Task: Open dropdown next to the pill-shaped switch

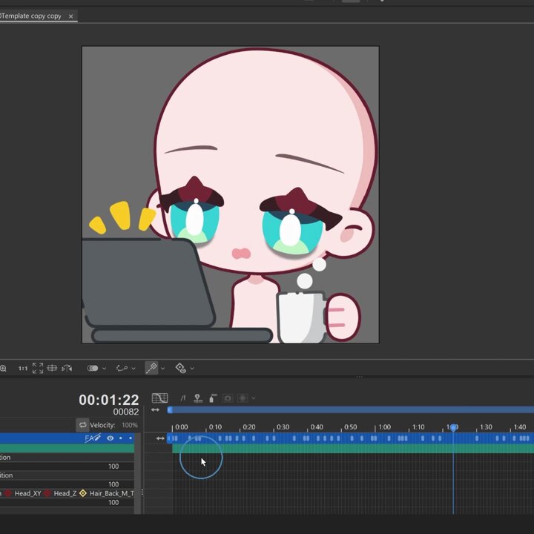Action: click(105, 369)
